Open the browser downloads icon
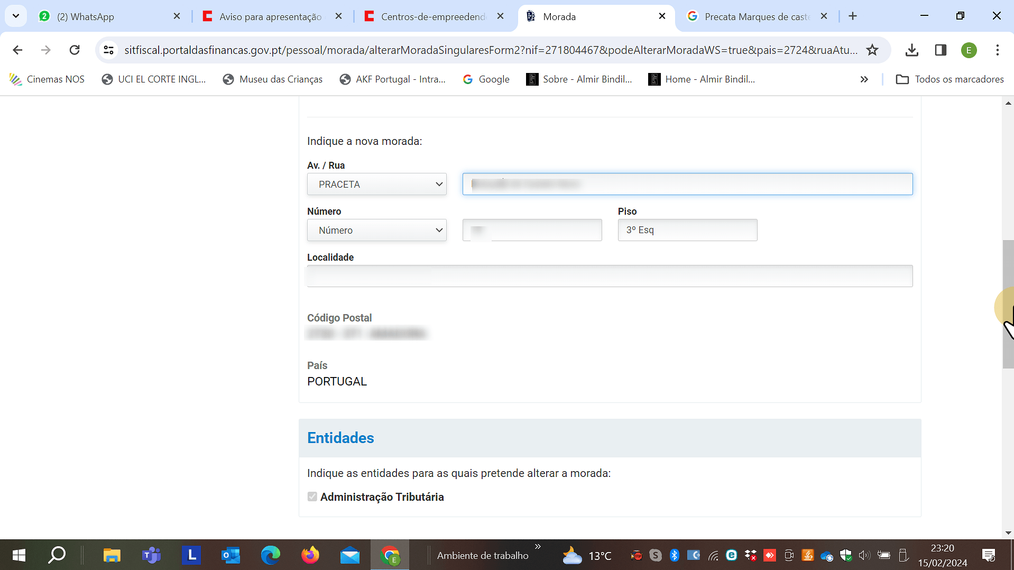 (911, 50)
